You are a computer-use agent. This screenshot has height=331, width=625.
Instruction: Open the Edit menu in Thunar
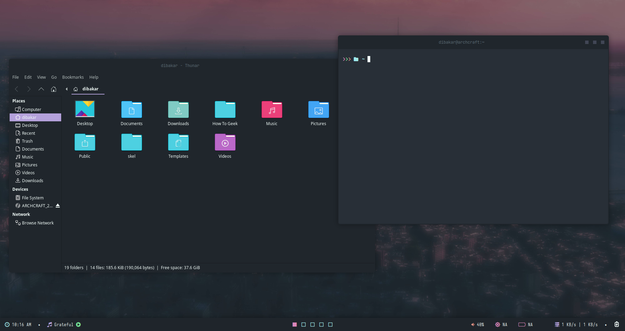[x=28, y=77]
